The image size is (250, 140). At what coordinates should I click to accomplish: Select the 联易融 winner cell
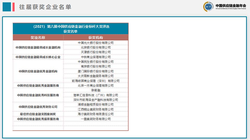coord(96,90)
